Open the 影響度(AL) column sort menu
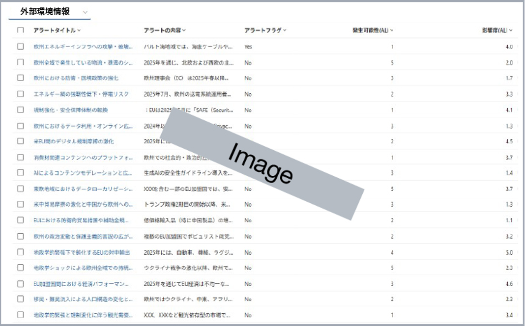The height and width of the screenshot is (326, 525). [x=511, y=30]
